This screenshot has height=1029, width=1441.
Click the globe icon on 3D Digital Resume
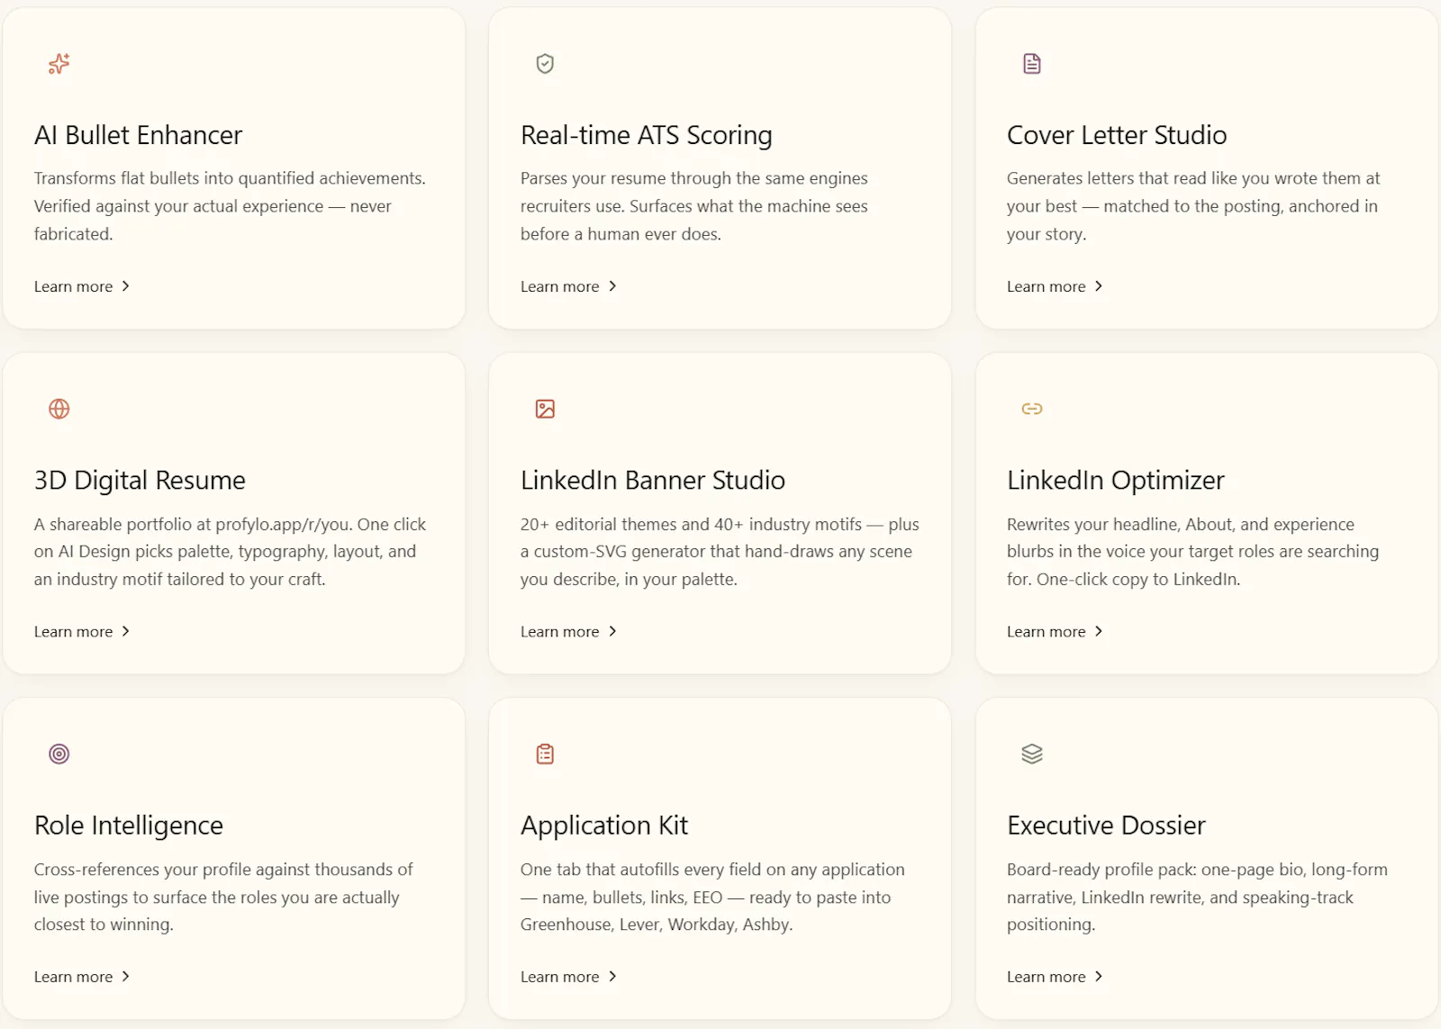(x=59, y=409)
